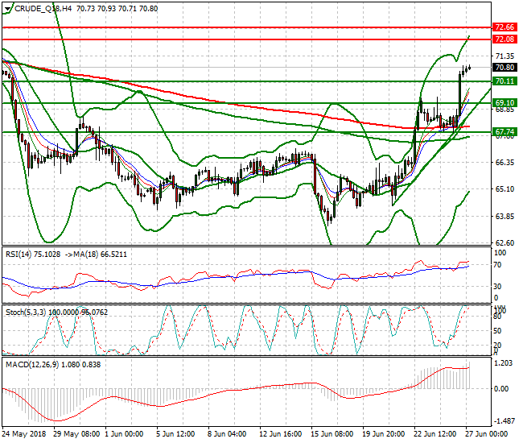Viewport: 523px width, 443px height.
Task: Select the 19 Jun 20:00 time label
Action: click(383, 434)
